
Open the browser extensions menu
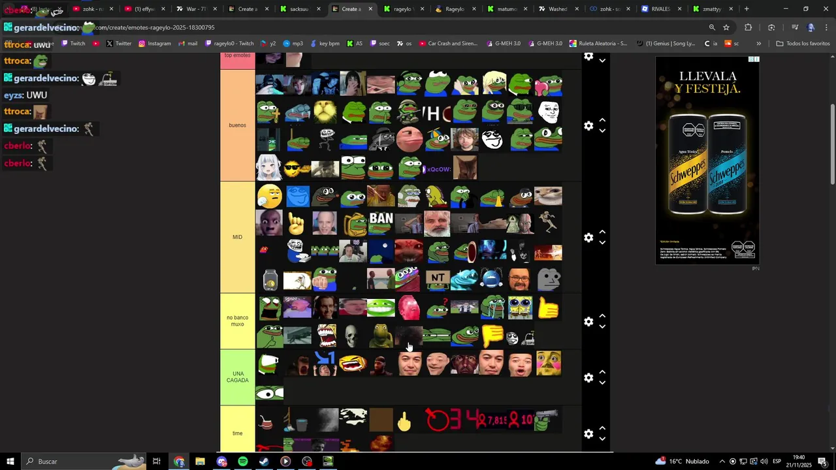pyautogui.click(x=748, y=27)
